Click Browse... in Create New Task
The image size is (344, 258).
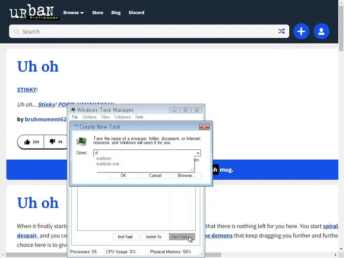pos(187,175)
